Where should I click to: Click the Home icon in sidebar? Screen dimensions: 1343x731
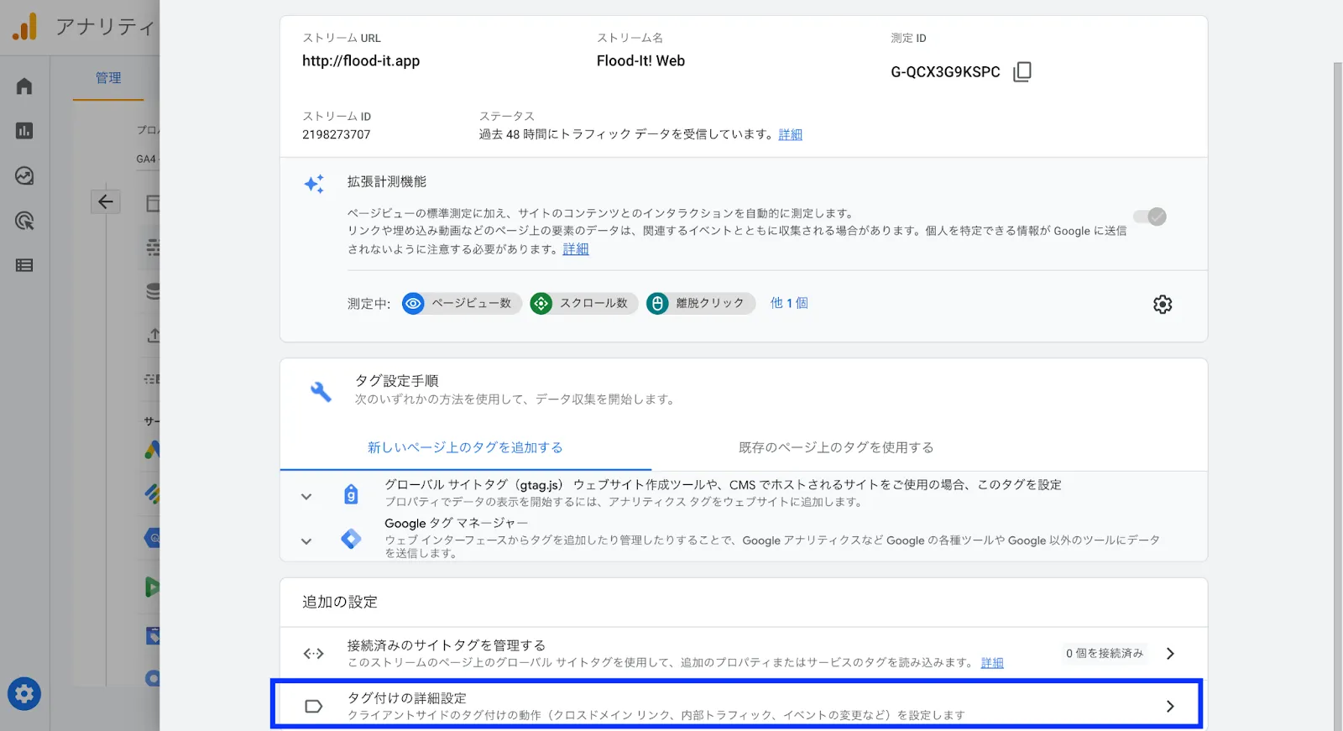(x=24, y=86)
